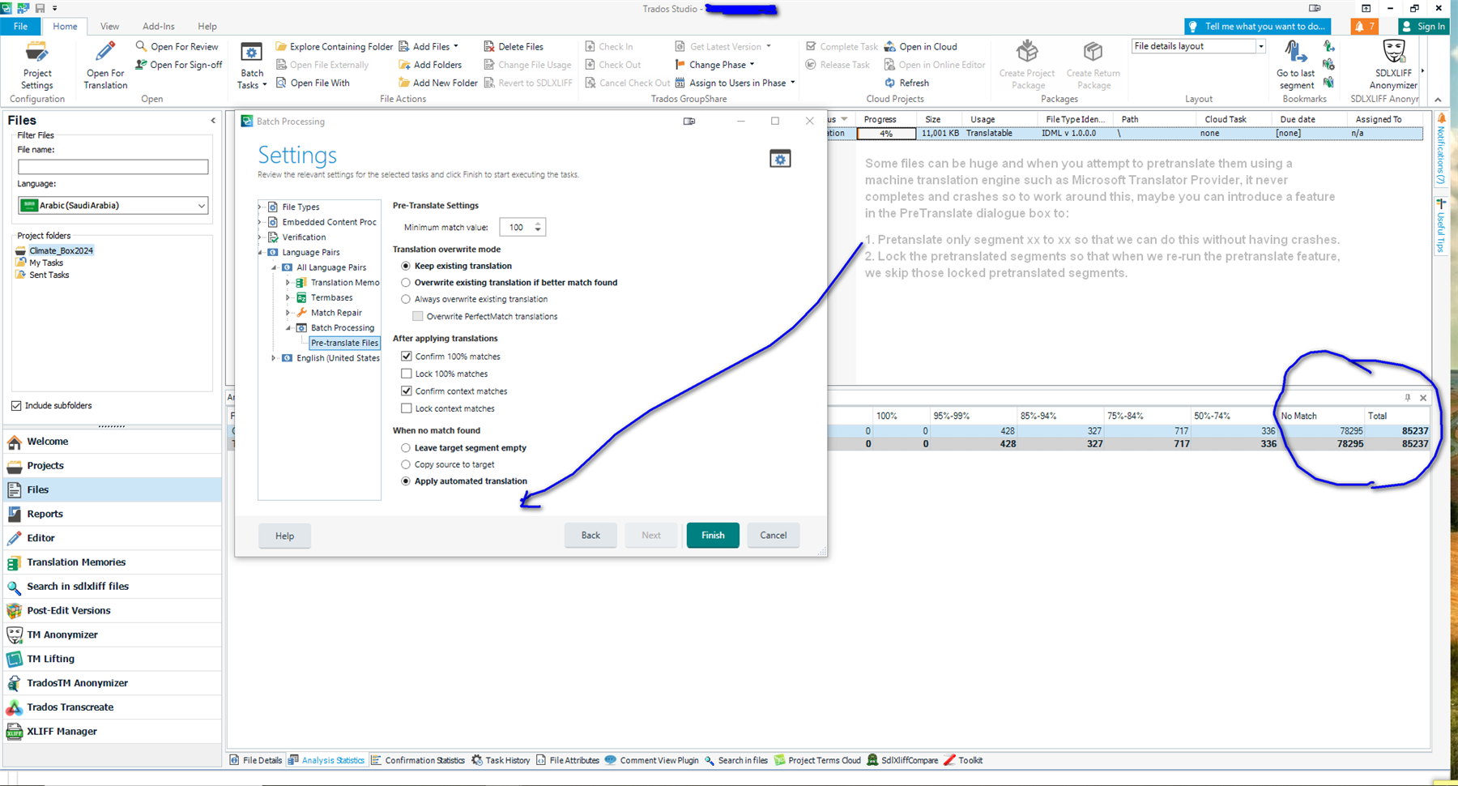This screenshot has height=786, width=1458.
Task: Expand Match Repair tree node
Action: (x=288, y=313)
